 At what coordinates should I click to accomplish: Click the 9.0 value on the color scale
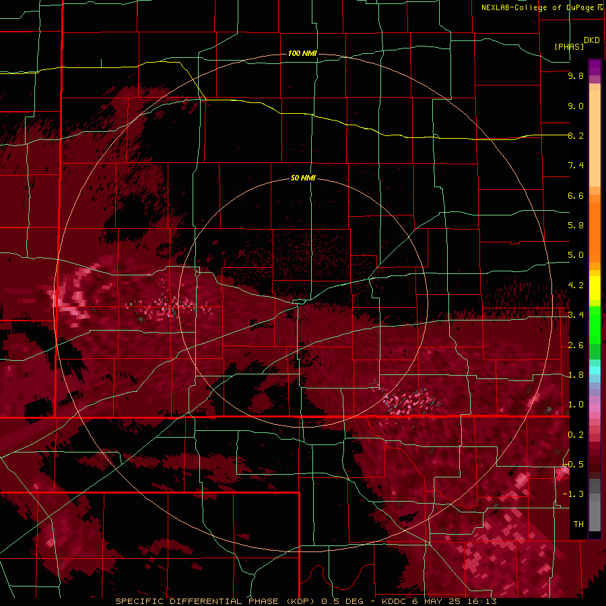click(x=576, y=106)
